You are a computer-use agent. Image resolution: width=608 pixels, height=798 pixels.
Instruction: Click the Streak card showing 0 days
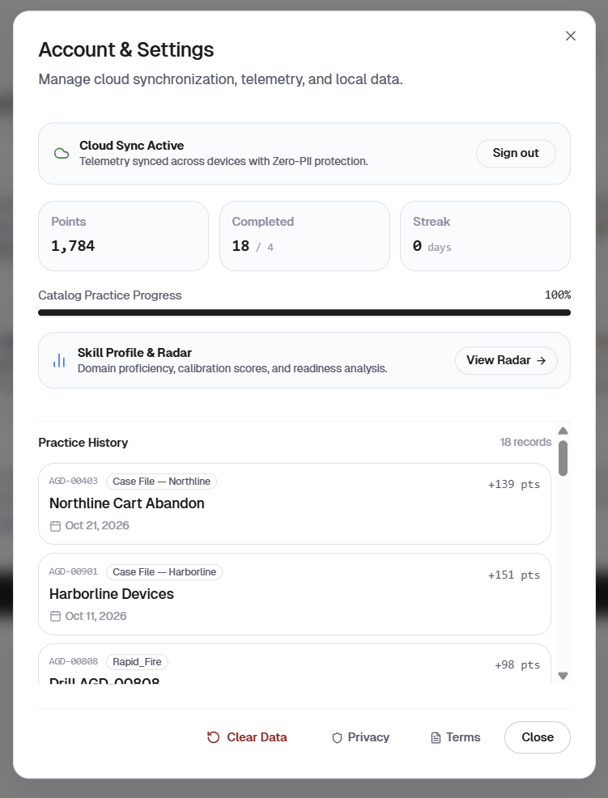pyautogui.click(x=485, y=236)
